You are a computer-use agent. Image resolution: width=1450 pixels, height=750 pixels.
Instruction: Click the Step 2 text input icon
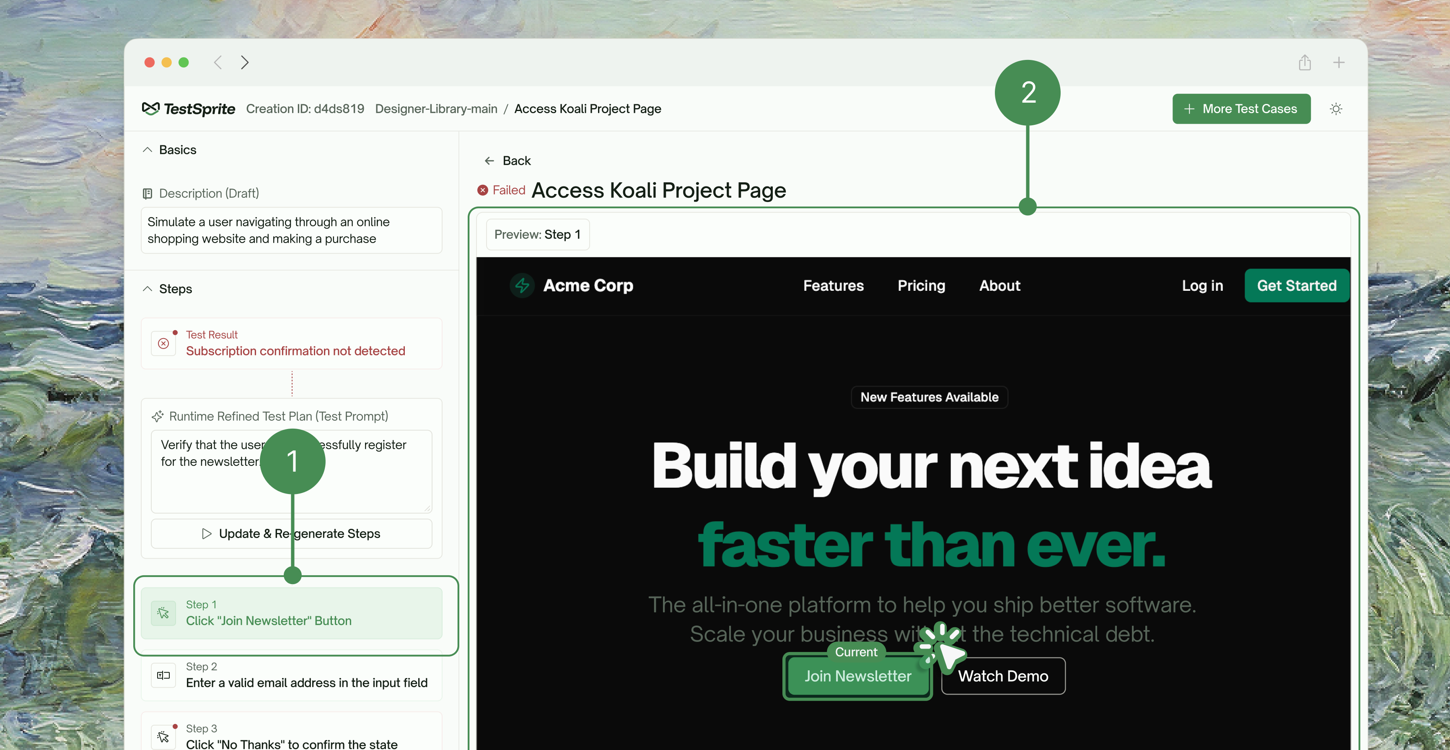(164, 675)
